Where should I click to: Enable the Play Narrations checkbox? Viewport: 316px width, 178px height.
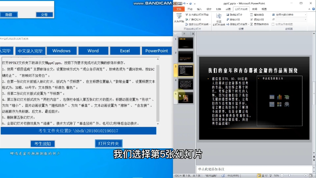point(252,15)
